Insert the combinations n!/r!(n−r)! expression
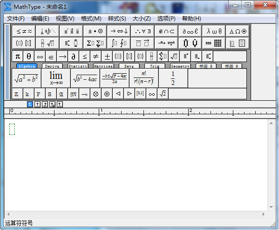 [144, 78]
